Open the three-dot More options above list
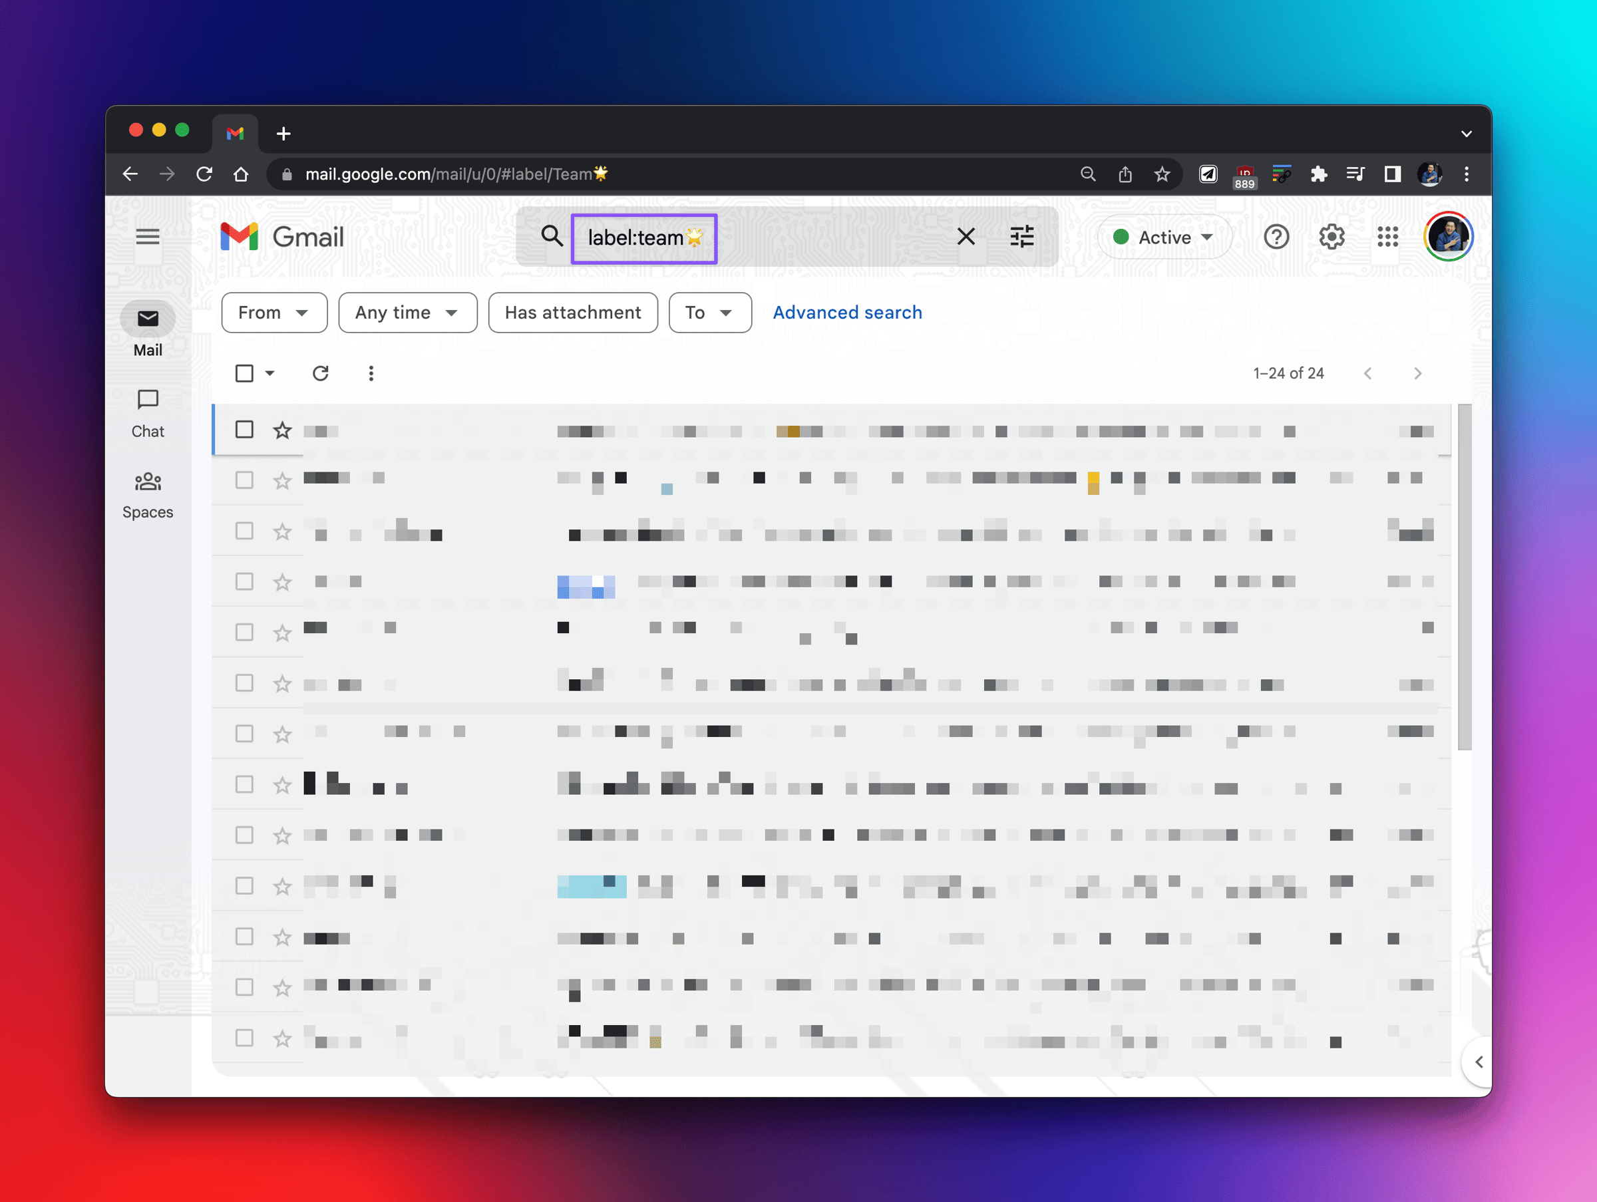This screenshot has width=1597, height=1202. point(371,373)
